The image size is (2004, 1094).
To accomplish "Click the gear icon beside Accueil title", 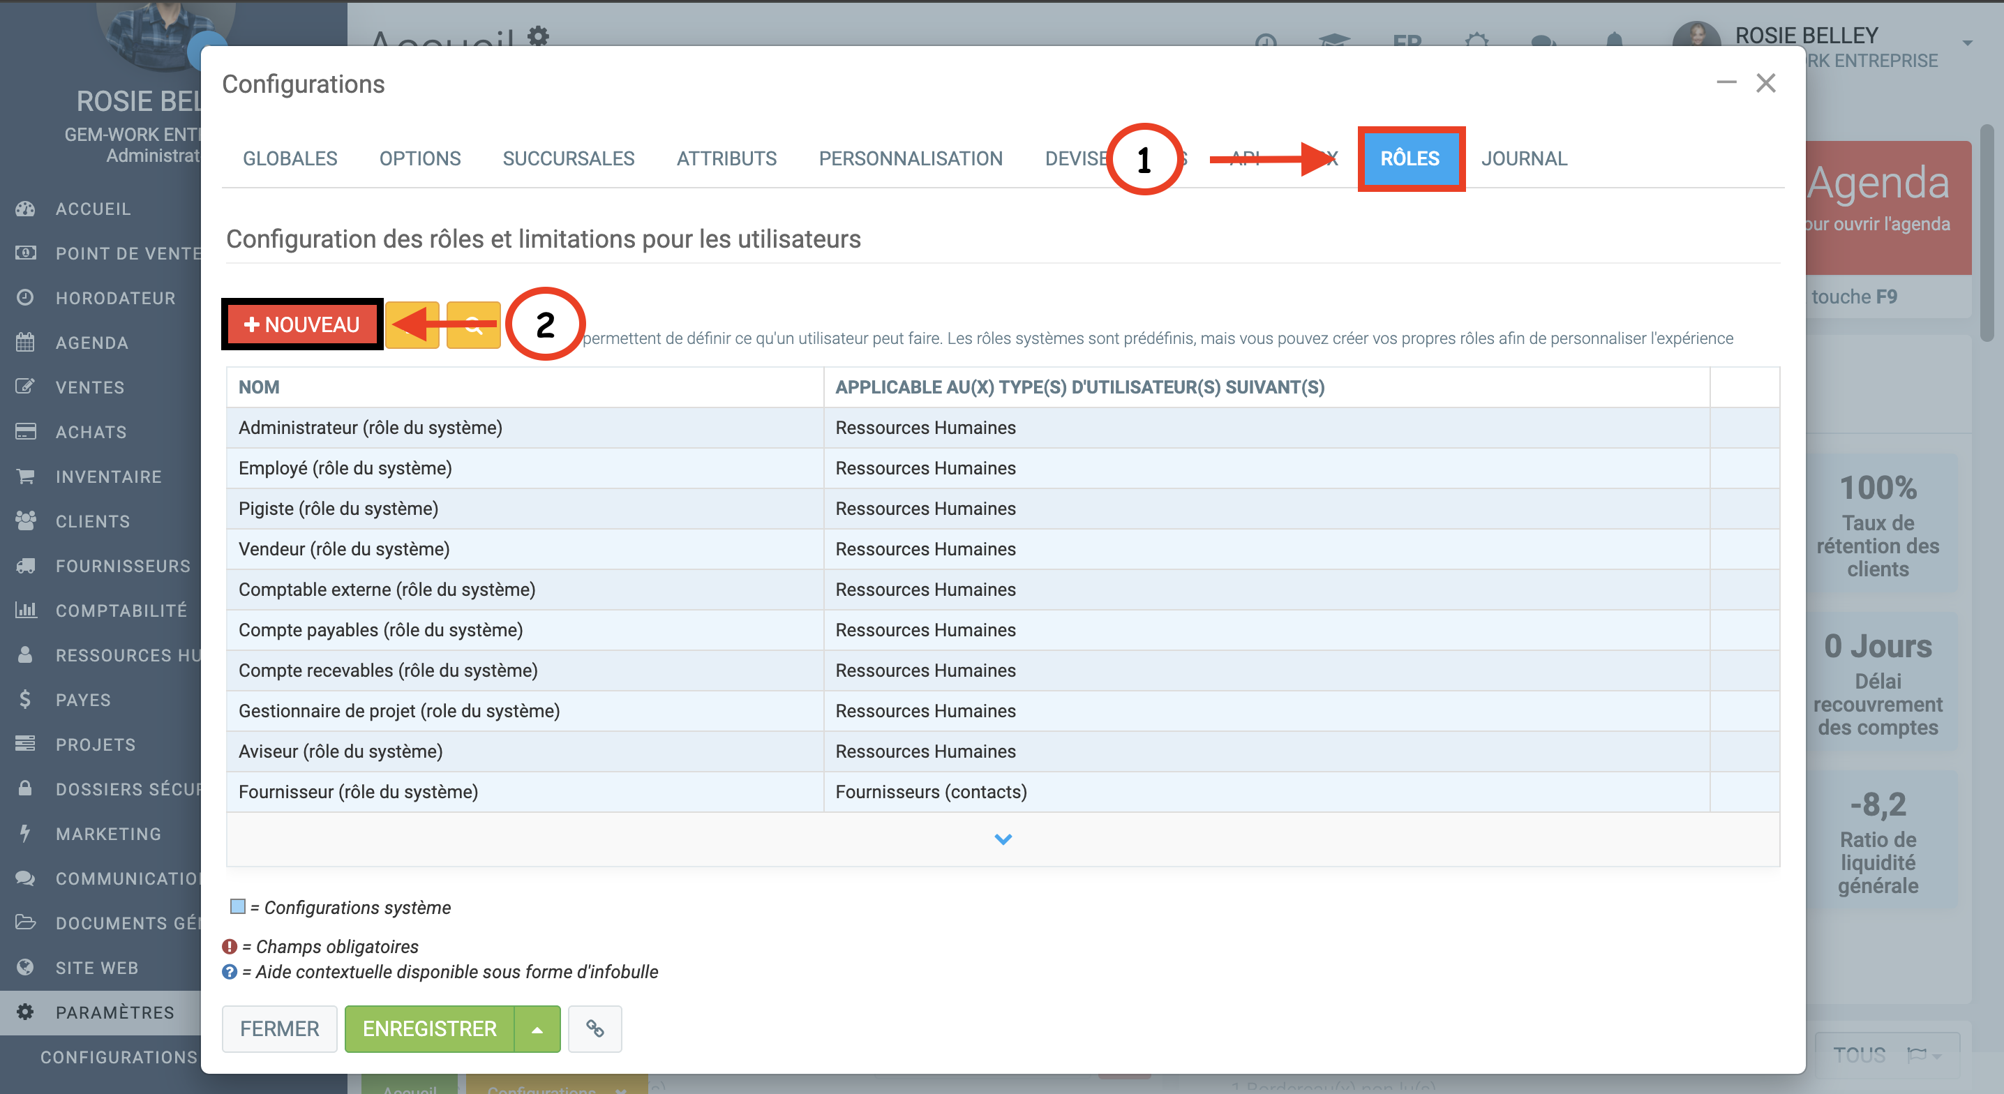I will pos(539,35).
